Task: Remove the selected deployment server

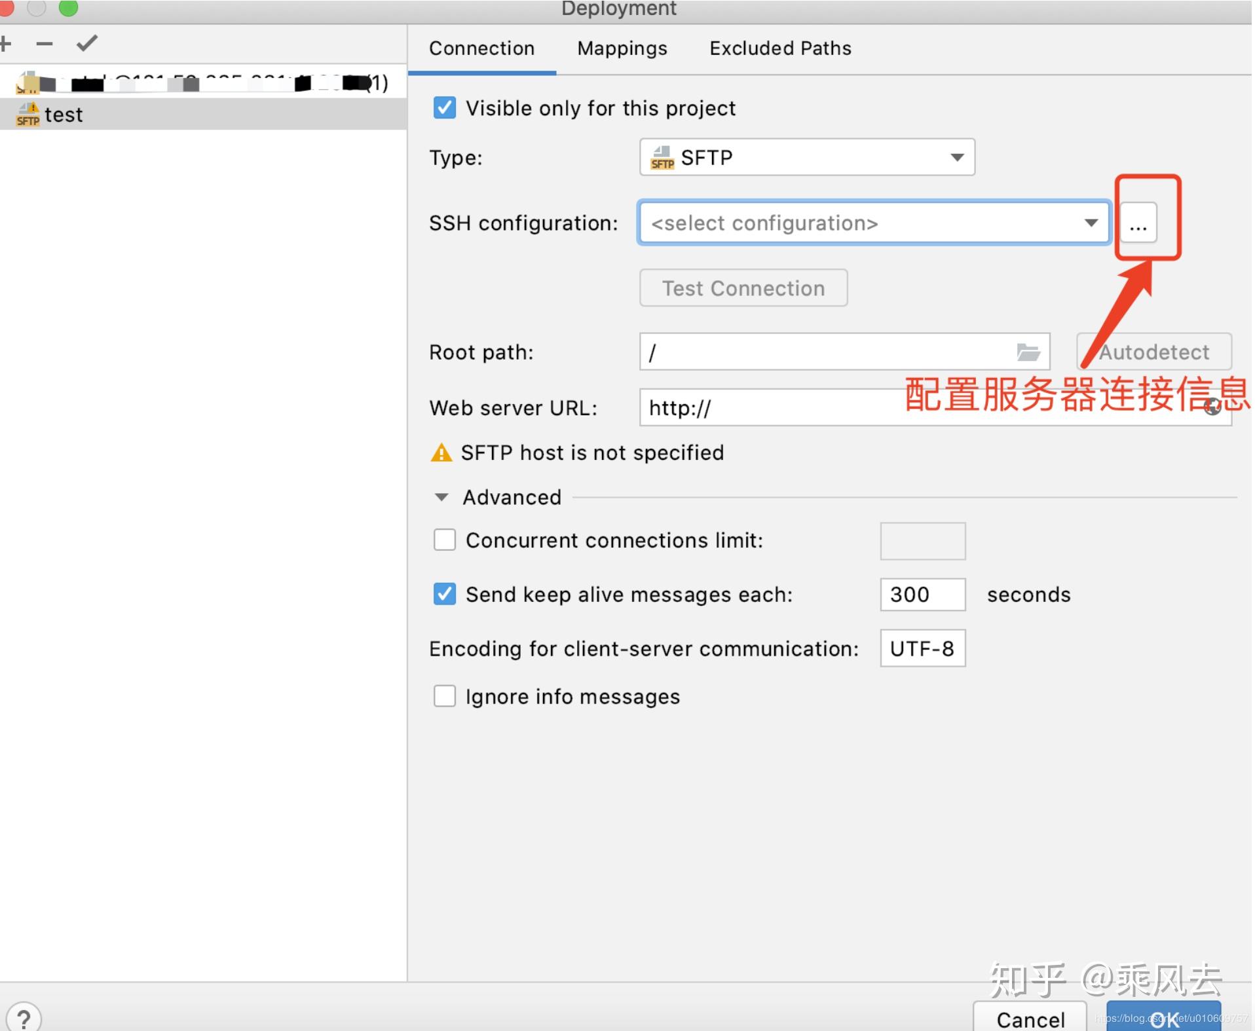Action: (x=45, y=44)
